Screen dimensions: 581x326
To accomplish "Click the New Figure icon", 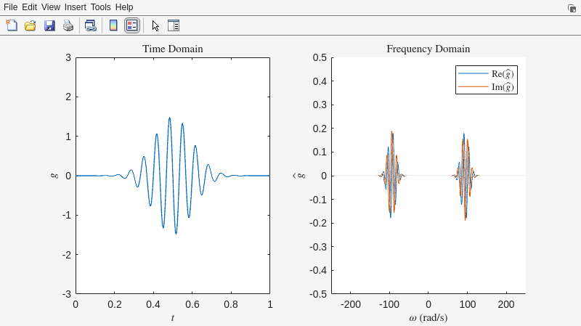I will point(12,25).
